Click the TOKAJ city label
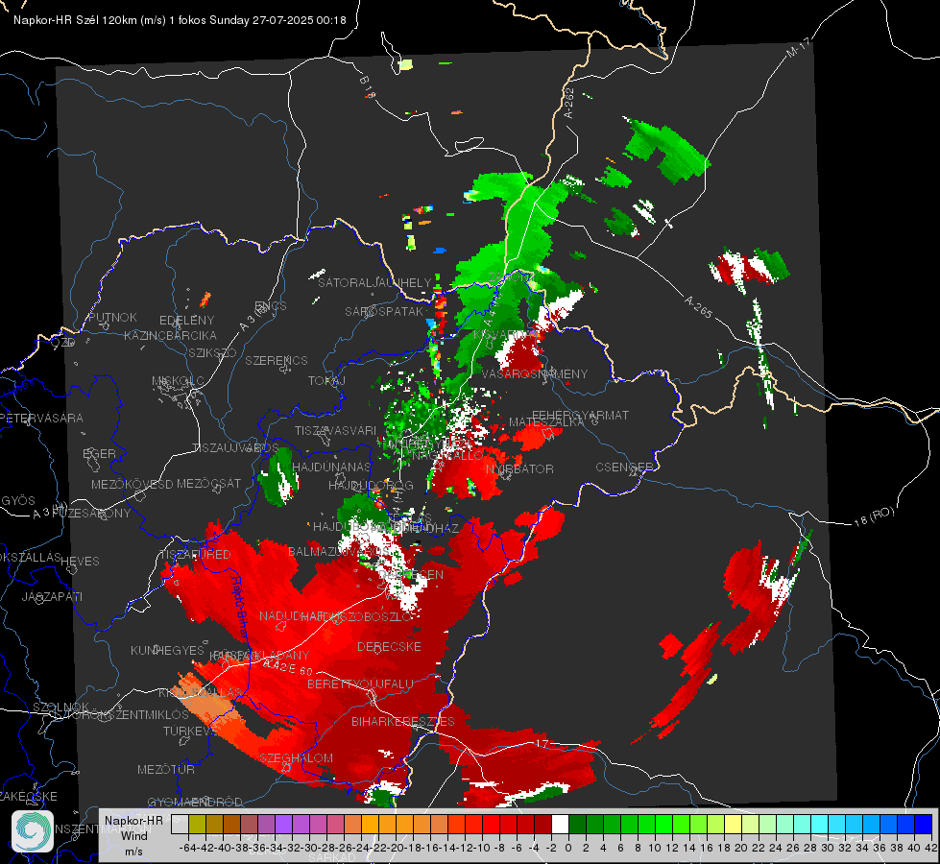This screenshot has height=864, width=940. click(x=326, y=381)
